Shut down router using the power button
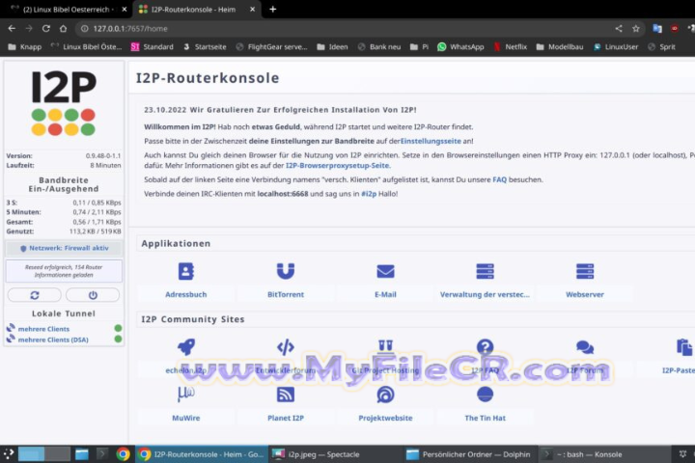The height and width of the screenshot is (463, 695). (93, 295)
